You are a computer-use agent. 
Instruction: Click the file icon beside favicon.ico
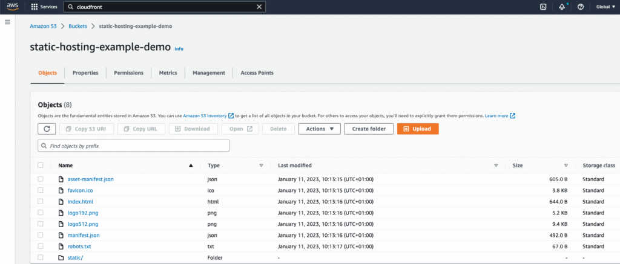pyautogui.click(x=61, y=190)
